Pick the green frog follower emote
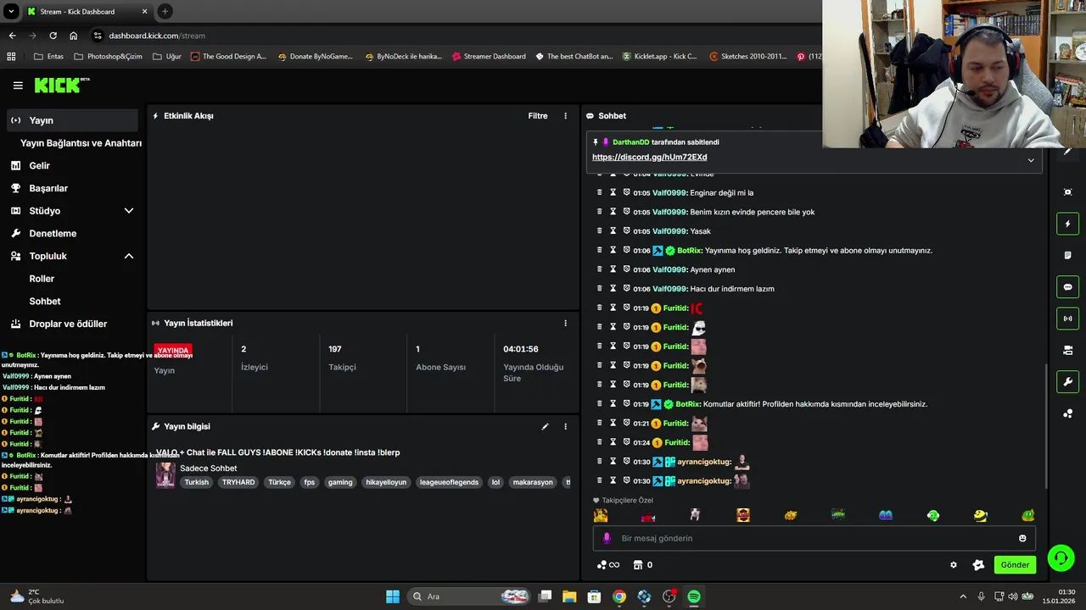The width and height of the screenshot is (1086, 610). point(1027,515)
